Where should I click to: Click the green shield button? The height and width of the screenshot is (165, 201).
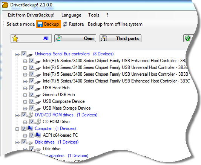187,38
